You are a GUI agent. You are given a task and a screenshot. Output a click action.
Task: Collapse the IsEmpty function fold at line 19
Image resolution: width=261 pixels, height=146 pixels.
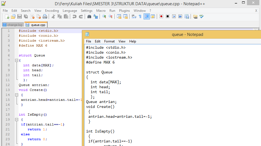coord(17,119)
